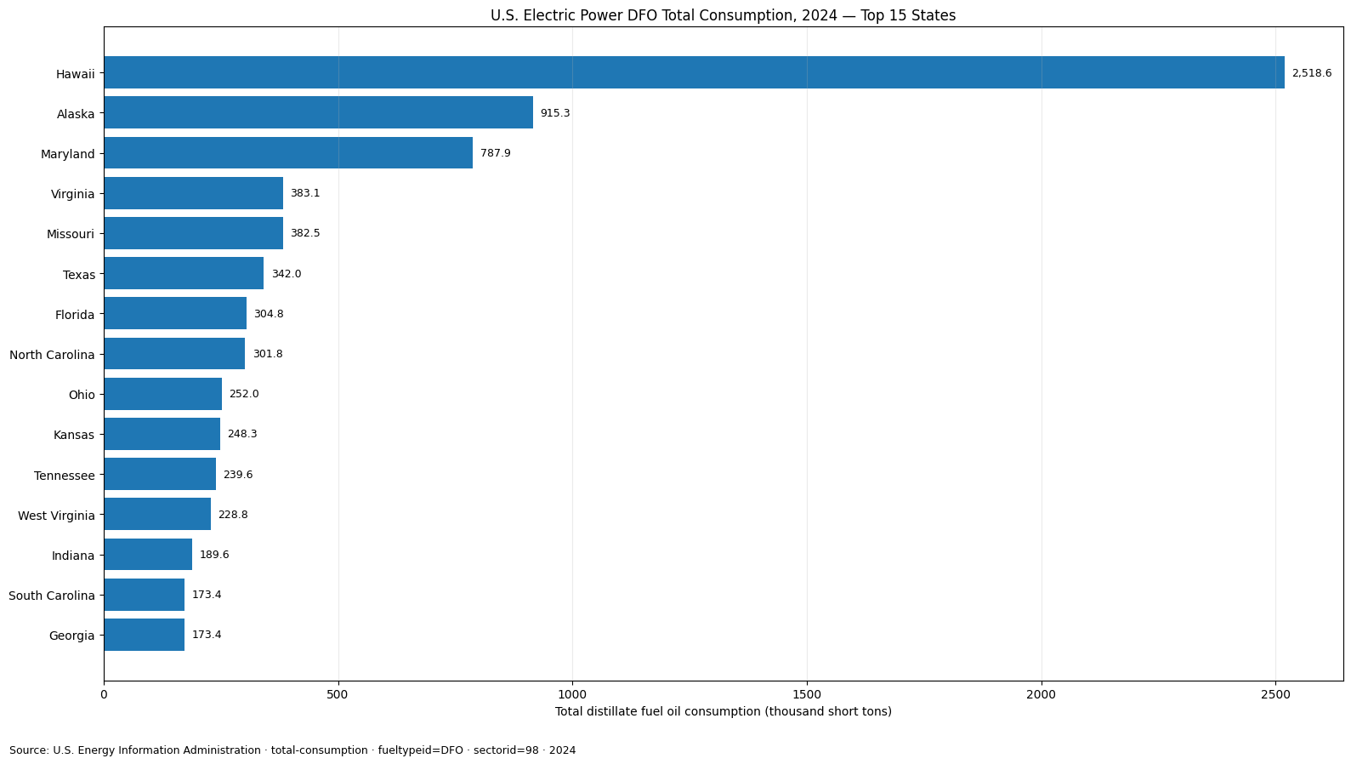The image size is (1351, 764).
Task: Select the Missouri bar
Action: (x=194, y=233)
